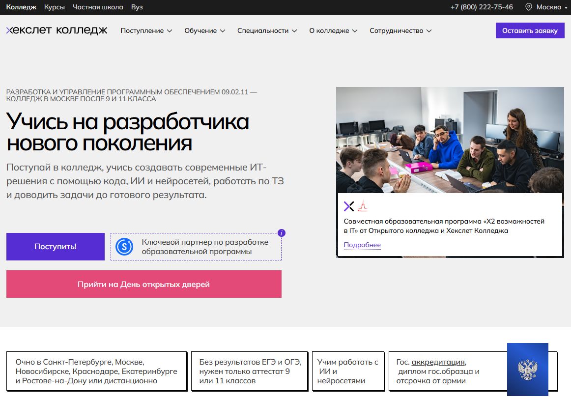571x400 pixels.
Task: Click the classroom students photo
Action: tap(450, 140)
